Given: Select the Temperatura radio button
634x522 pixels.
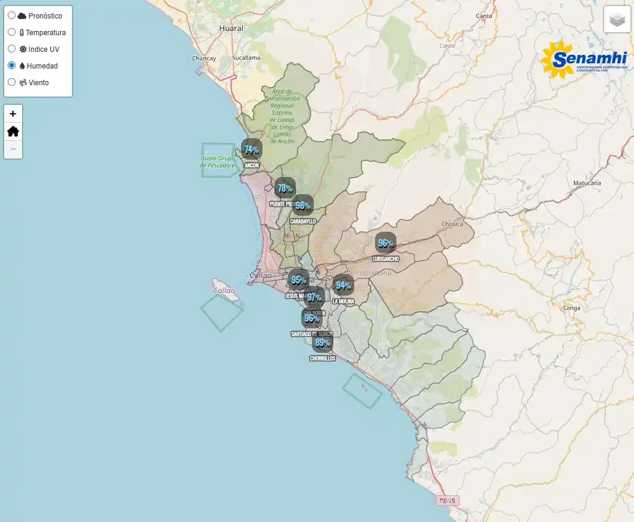Looking at the screenshot, I should click(x=12, y=32).
